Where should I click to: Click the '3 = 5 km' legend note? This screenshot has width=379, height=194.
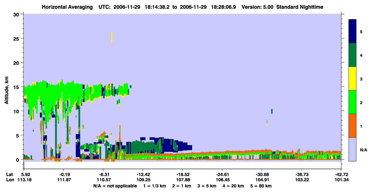[x=208, y=186]
